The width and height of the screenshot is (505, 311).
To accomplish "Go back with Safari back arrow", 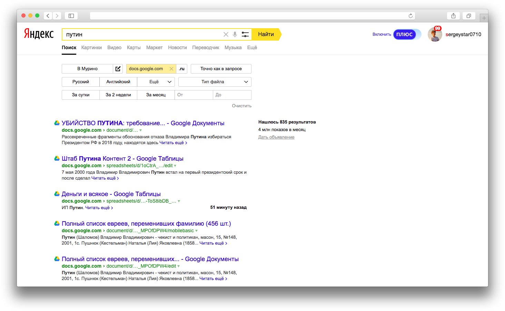I will click(x=48, y=16).
